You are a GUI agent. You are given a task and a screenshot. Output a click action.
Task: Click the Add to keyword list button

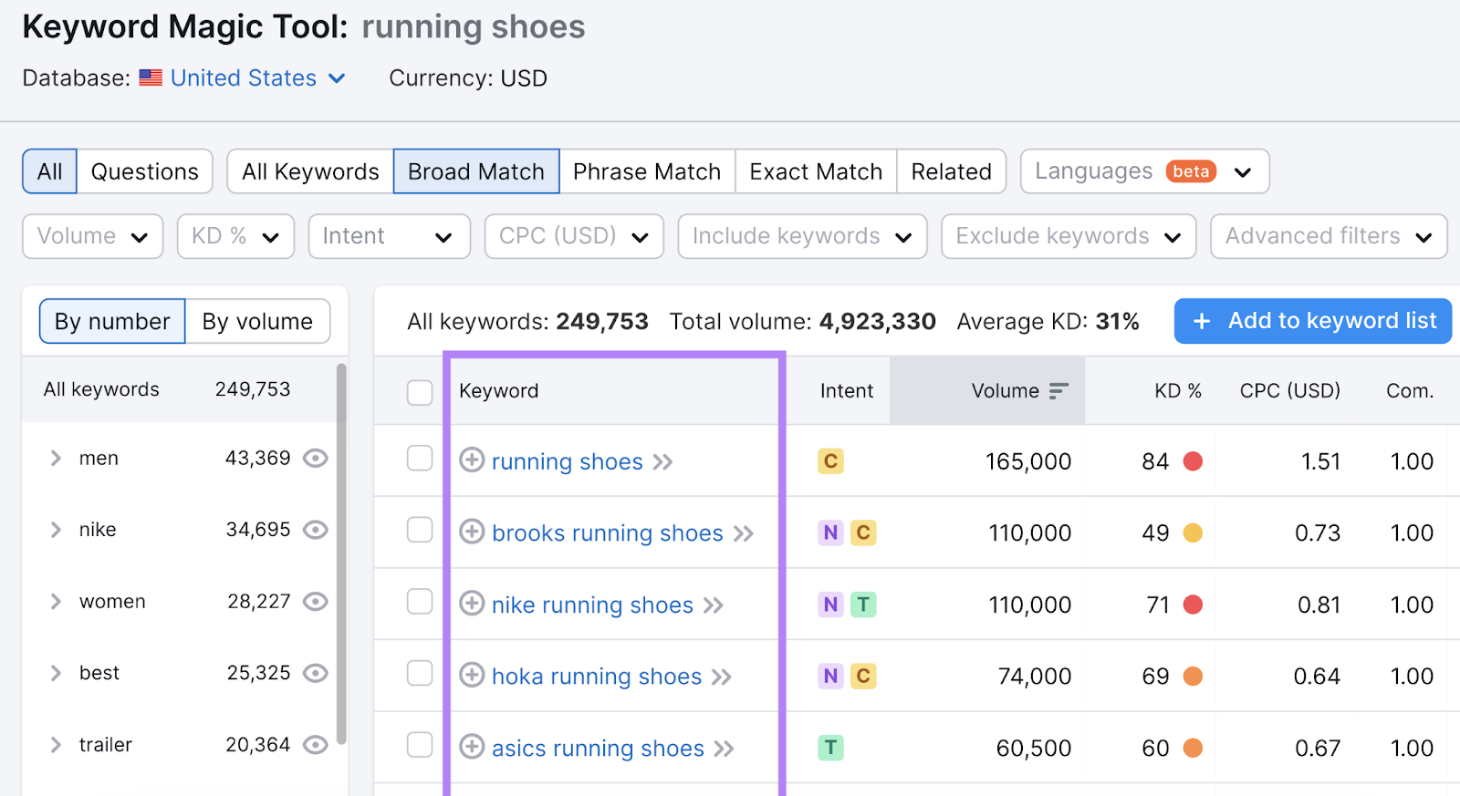(1312, 321)
